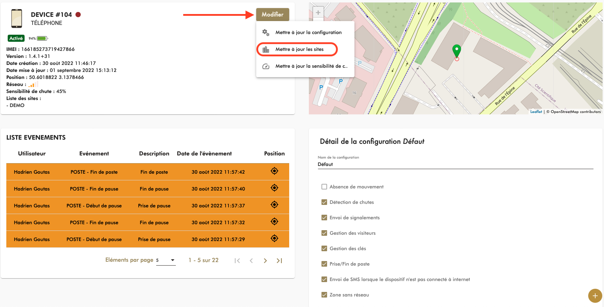Click the Activé status badge
604x307 pixels.
tap(16, 38)
